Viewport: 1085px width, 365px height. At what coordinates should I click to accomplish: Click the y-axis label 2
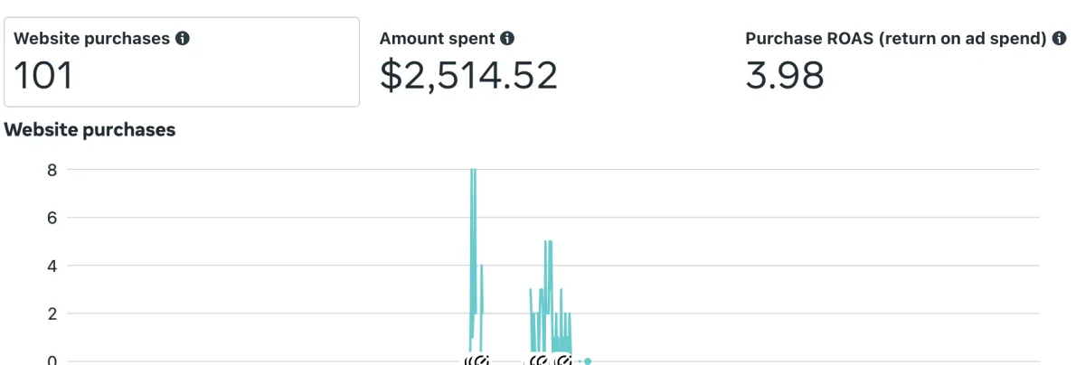click(x=52, y=314)
